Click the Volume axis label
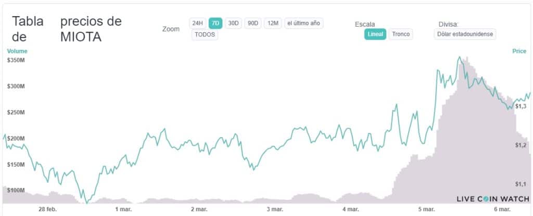The image size is (533, 216). click(x=17, y=51)
